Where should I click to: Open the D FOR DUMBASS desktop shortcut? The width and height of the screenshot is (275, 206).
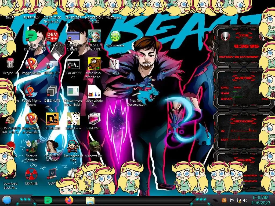pyautogui.click(x=31, y=36)
